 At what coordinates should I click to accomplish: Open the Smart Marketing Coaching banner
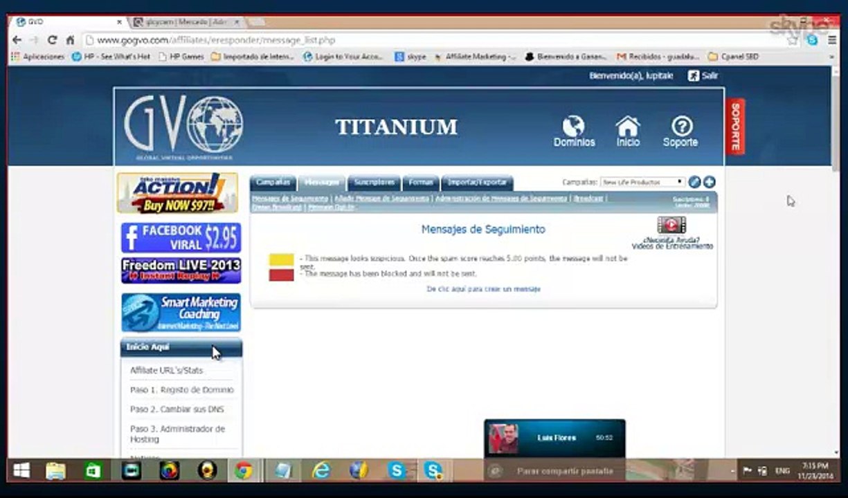(181, 313)
